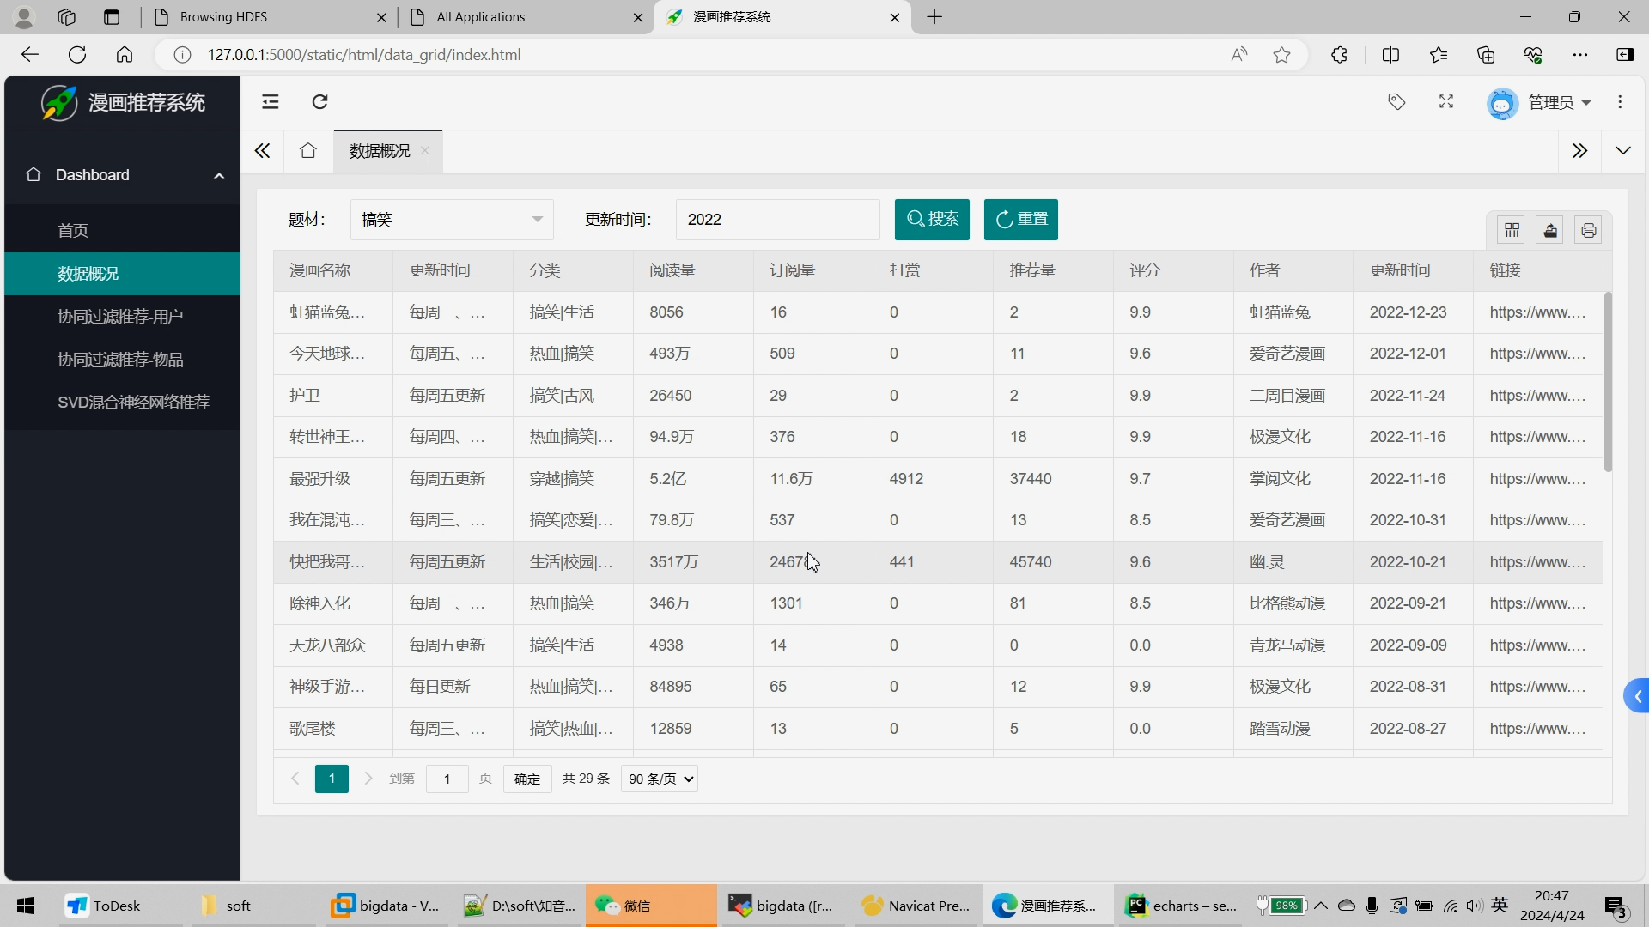Click the export table icon
This screenshot has width=1649, height=927.
(1550, 230)
